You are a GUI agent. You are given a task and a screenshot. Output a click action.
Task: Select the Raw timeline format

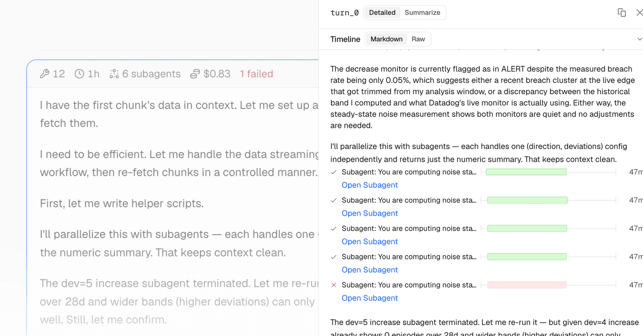[x=418, y=39]
